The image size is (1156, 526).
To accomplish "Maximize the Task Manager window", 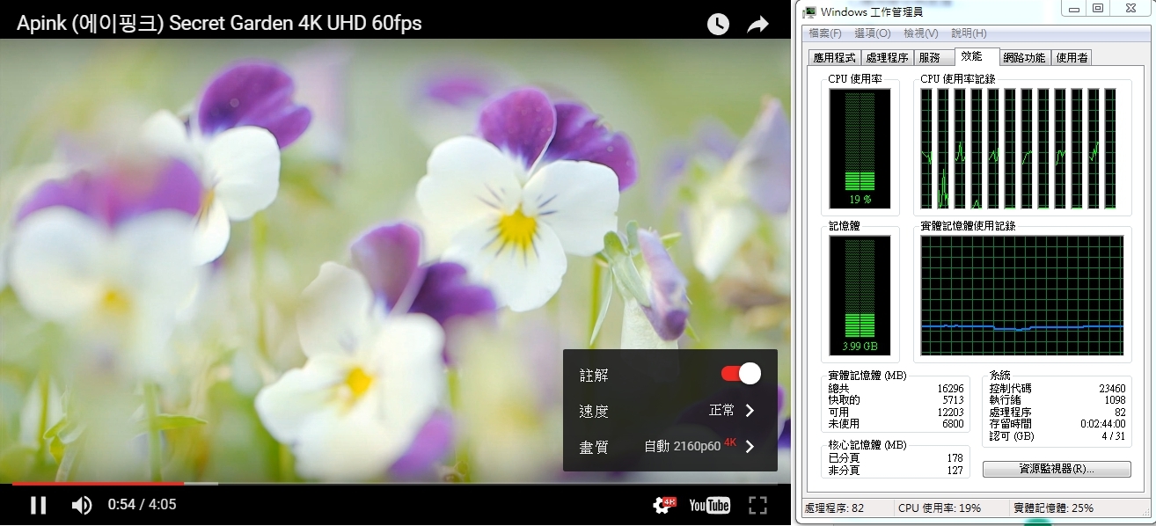I will (1098, 9).
